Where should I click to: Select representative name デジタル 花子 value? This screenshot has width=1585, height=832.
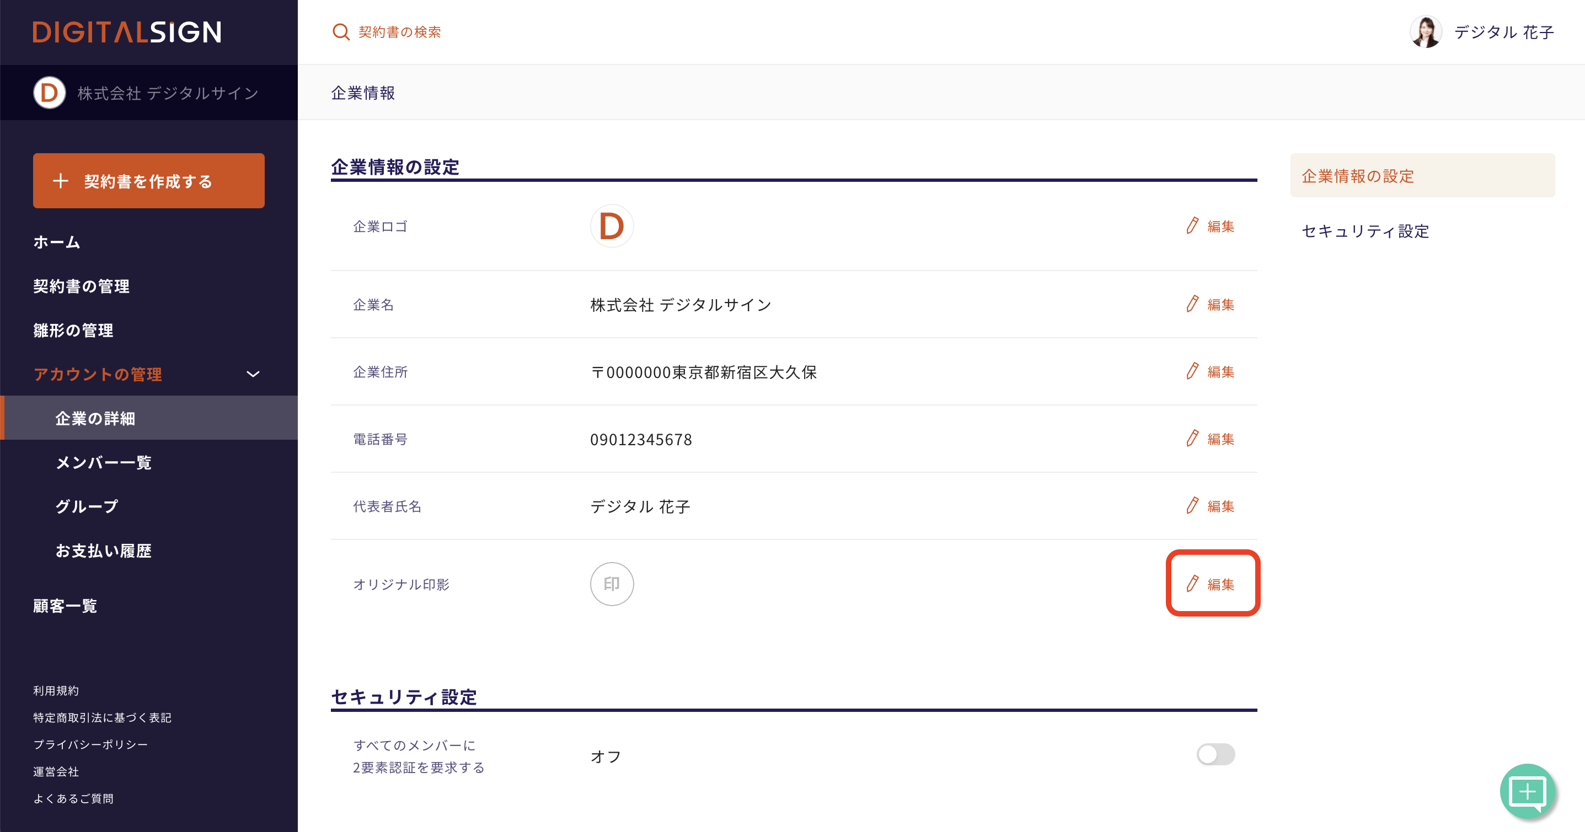(640, 507)
